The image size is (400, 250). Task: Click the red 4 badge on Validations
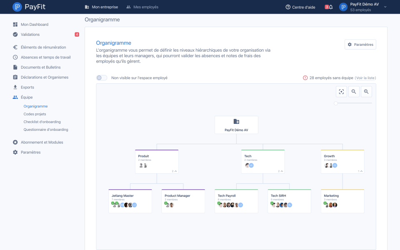(77, 35)
